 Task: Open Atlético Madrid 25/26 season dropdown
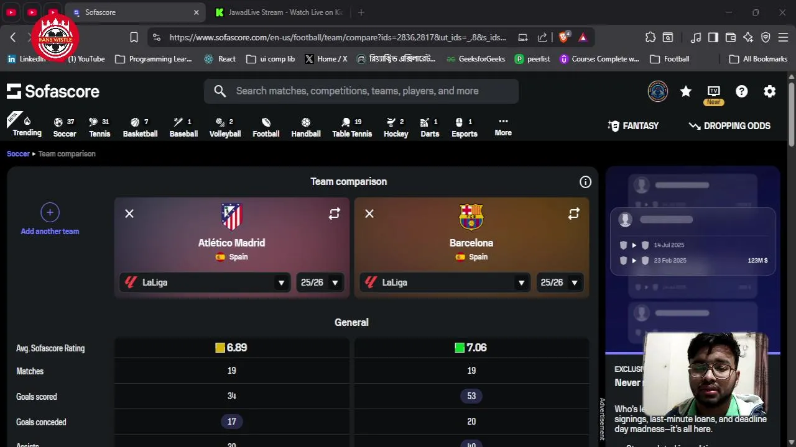click(x=320, y=282)
